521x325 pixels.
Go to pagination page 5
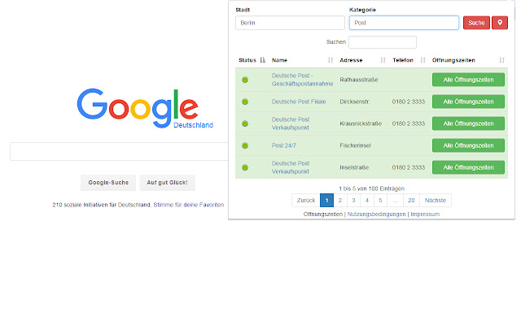tap(380, 201)
